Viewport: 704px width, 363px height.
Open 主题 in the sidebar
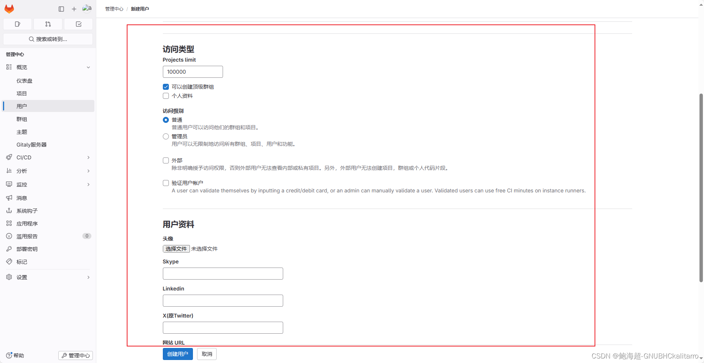coord(48,132)
